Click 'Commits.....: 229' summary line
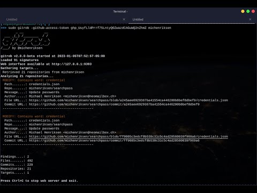257x193 pixels. [17, 165]
